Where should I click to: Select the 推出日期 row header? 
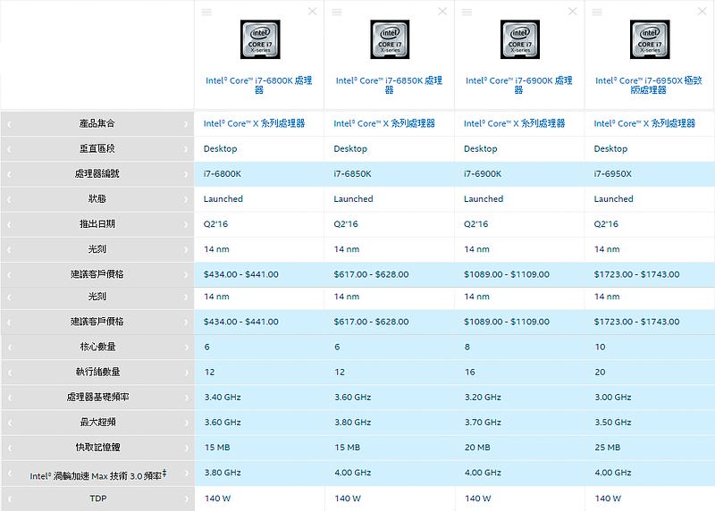pos(97,224)
